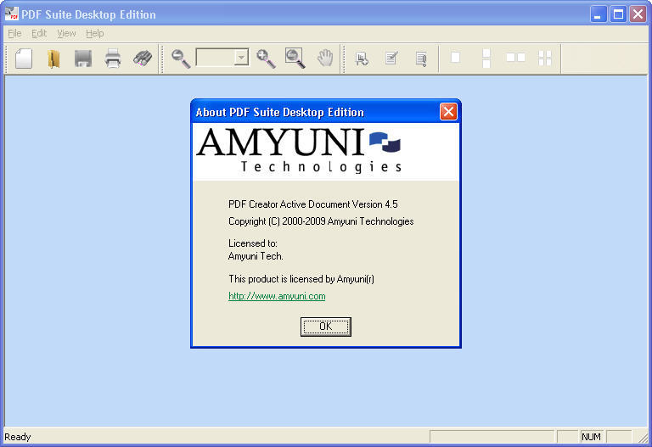
Task: Click the PDF Suite title bar app icon
Action: 12,14
